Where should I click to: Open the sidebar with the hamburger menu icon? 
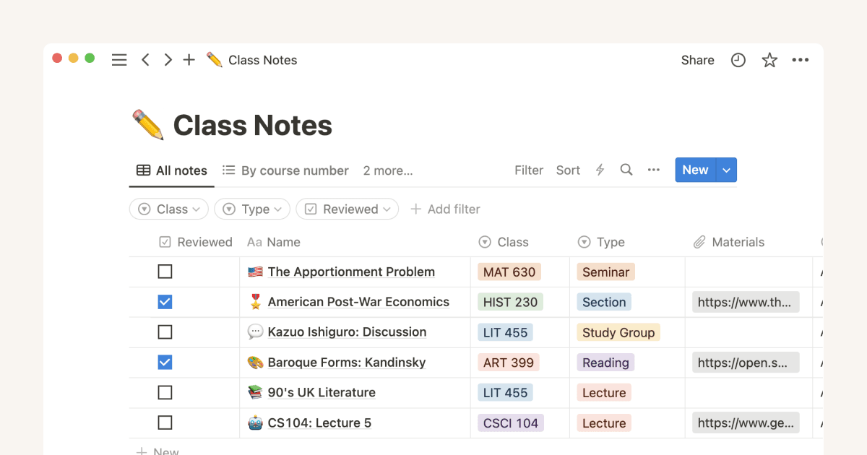pyautogui.click(x=119, y=60)
